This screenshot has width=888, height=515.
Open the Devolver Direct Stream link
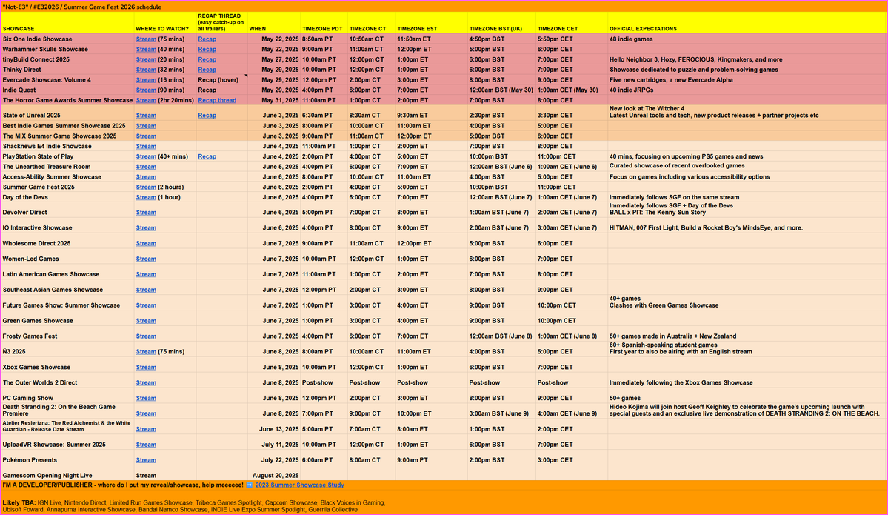146,213
